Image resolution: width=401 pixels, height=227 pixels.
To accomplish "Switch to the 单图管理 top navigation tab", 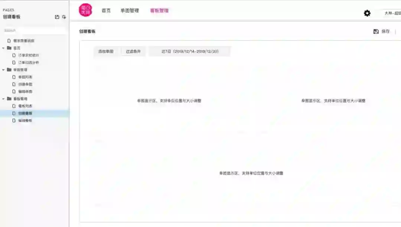I will pos(130,10).
